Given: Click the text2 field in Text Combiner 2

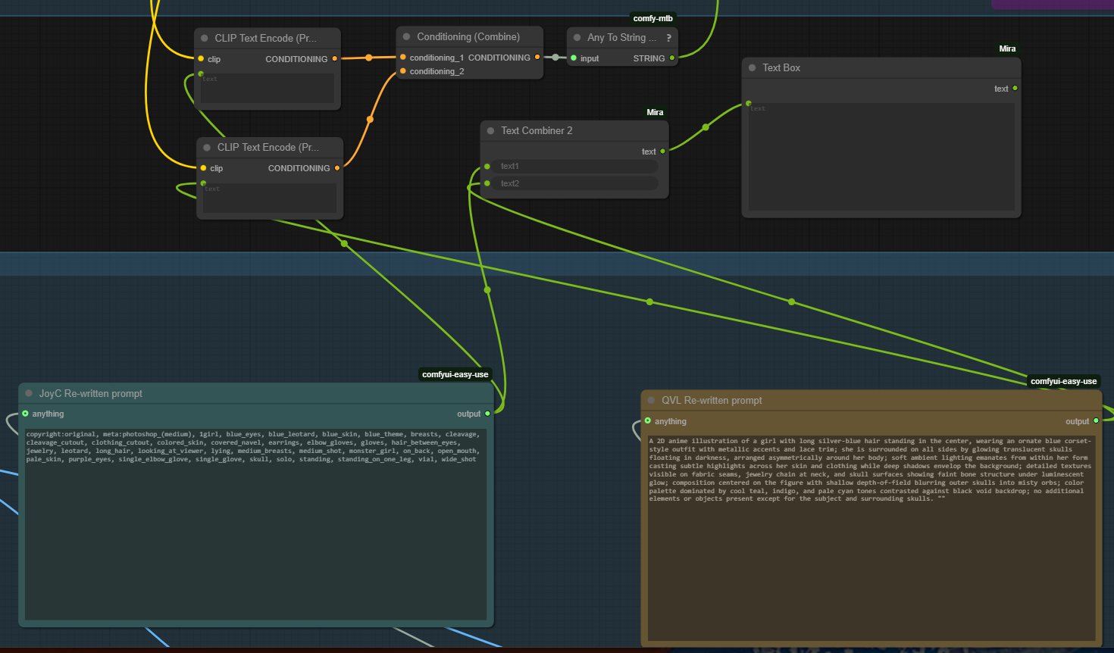Looking at the screenshot, I should (574, 183).
